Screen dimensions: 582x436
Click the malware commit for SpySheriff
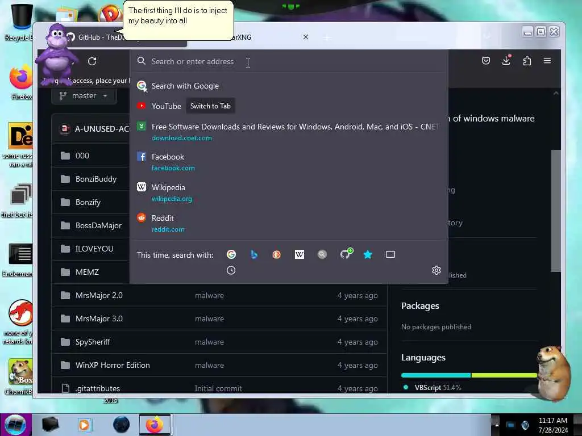click(209, 342)
